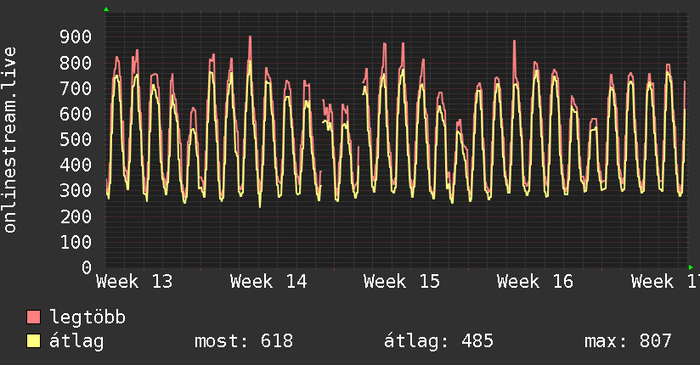Click the onlinestream.live vertical axis title

pyautogui.click(x=9, y=140)
